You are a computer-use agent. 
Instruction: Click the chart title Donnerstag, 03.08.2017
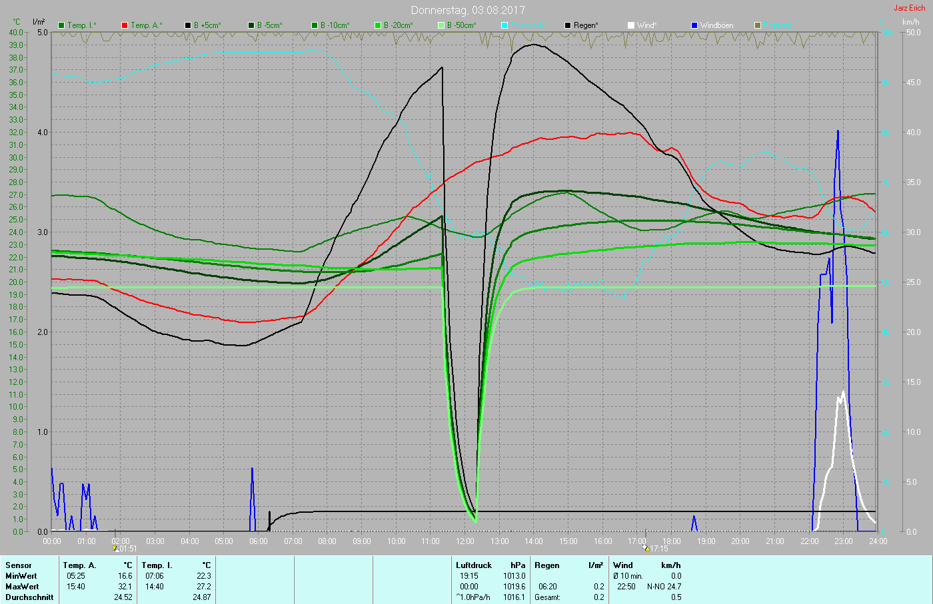coord(468,10)
